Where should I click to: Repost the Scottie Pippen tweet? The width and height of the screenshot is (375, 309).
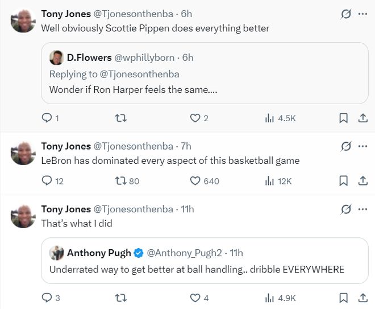coord(120,118)
